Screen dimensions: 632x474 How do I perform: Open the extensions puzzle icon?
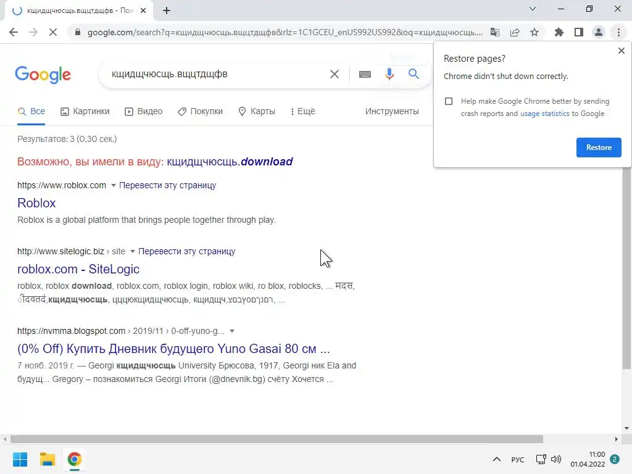[559, 32]
